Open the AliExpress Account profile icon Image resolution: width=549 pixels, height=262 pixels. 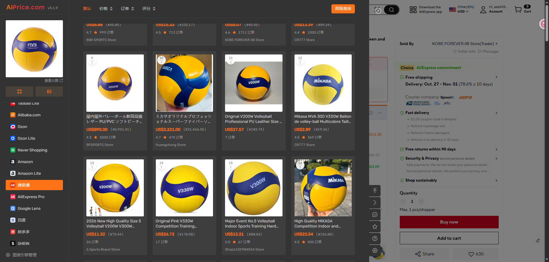[483, 10]
